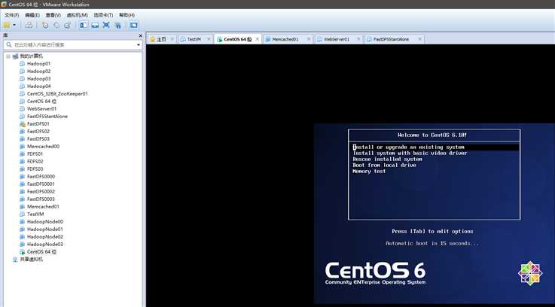Select FastDFS0002 in the library tree
Viewport: 555px width, 307px height.
(41, 192)
